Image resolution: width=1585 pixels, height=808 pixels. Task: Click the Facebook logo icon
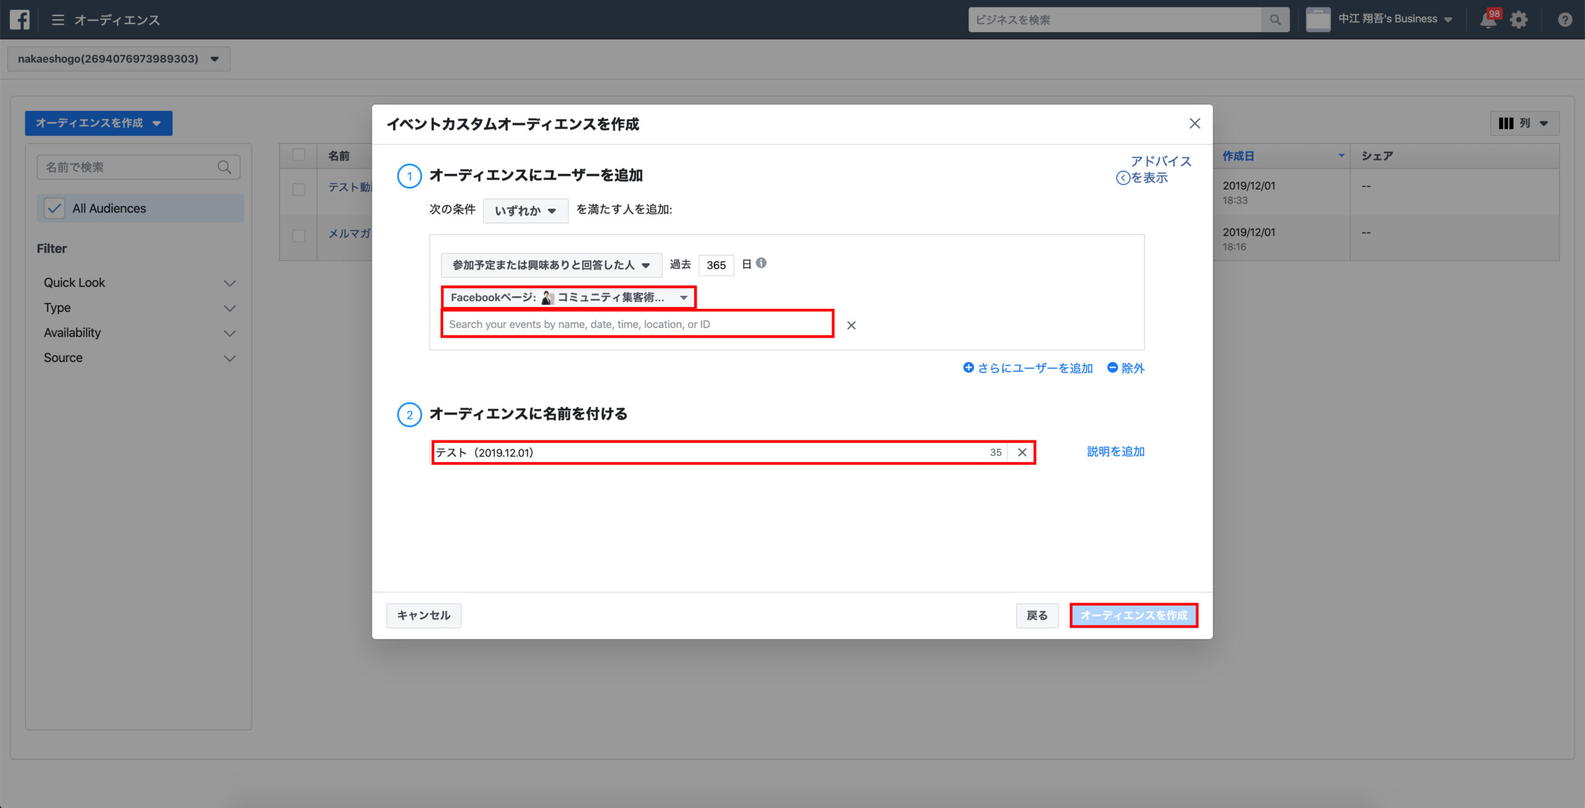[19, 19]
